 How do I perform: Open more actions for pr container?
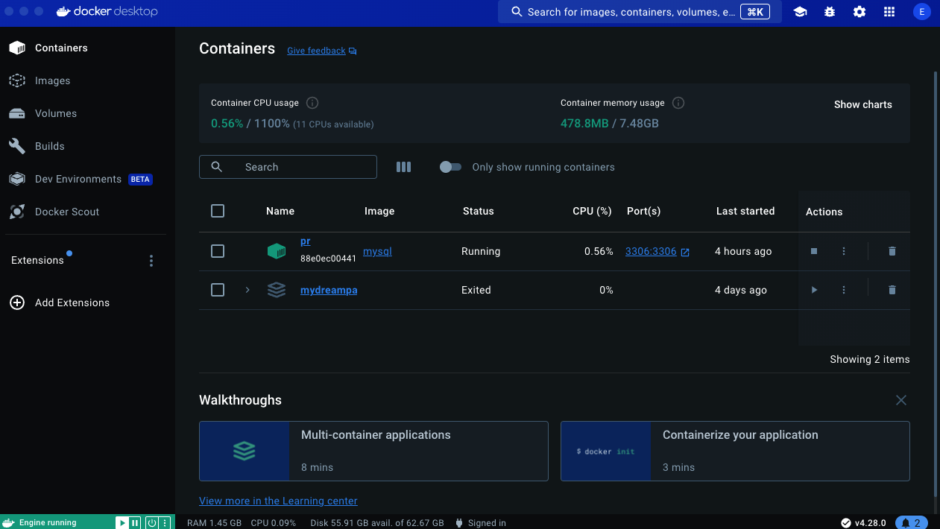click(844, 252)
